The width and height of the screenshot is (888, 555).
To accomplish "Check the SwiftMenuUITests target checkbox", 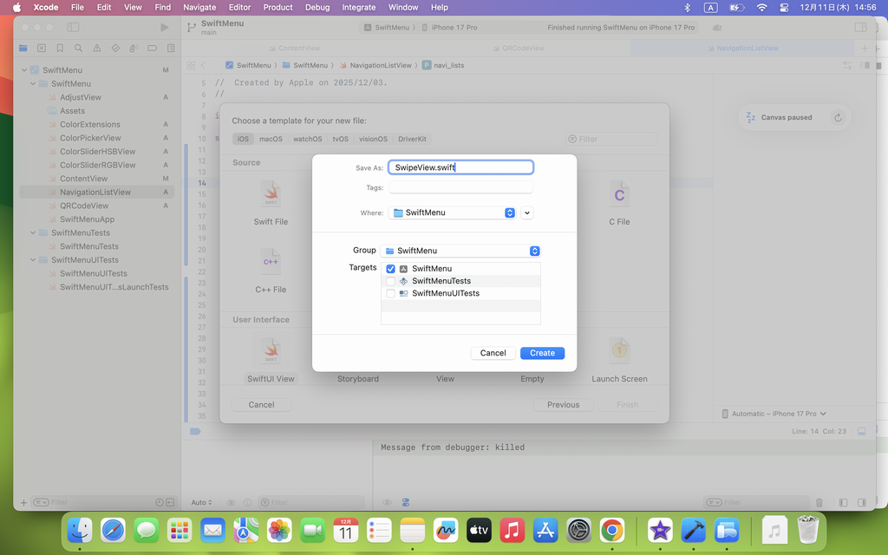I will [390, 293].
